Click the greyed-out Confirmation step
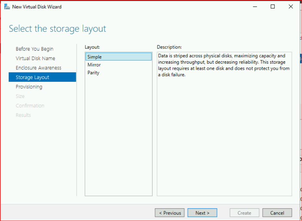Viewport: 302px width, 221px height. [x=30, y=105]
